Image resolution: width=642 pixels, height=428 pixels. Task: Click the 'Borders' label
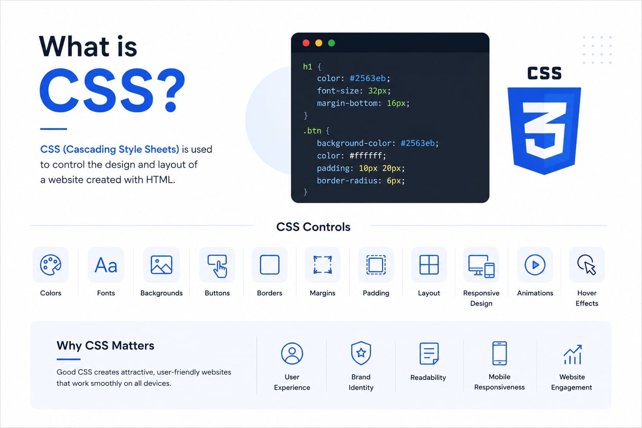[x=270, y=293]
